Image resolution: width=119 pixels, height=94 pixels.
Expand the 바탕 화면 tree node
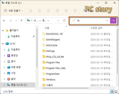coord(4,67)
